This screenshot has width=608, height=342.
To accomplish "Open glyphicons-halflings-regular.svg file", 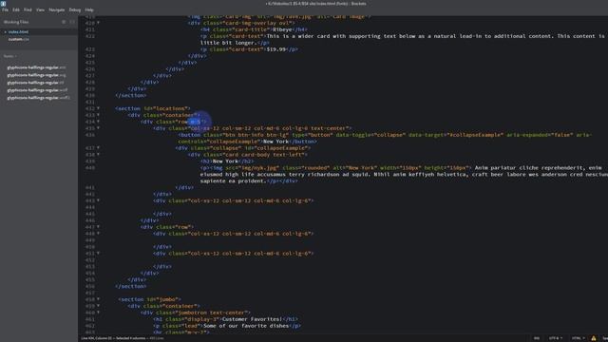I will point(36,75).
